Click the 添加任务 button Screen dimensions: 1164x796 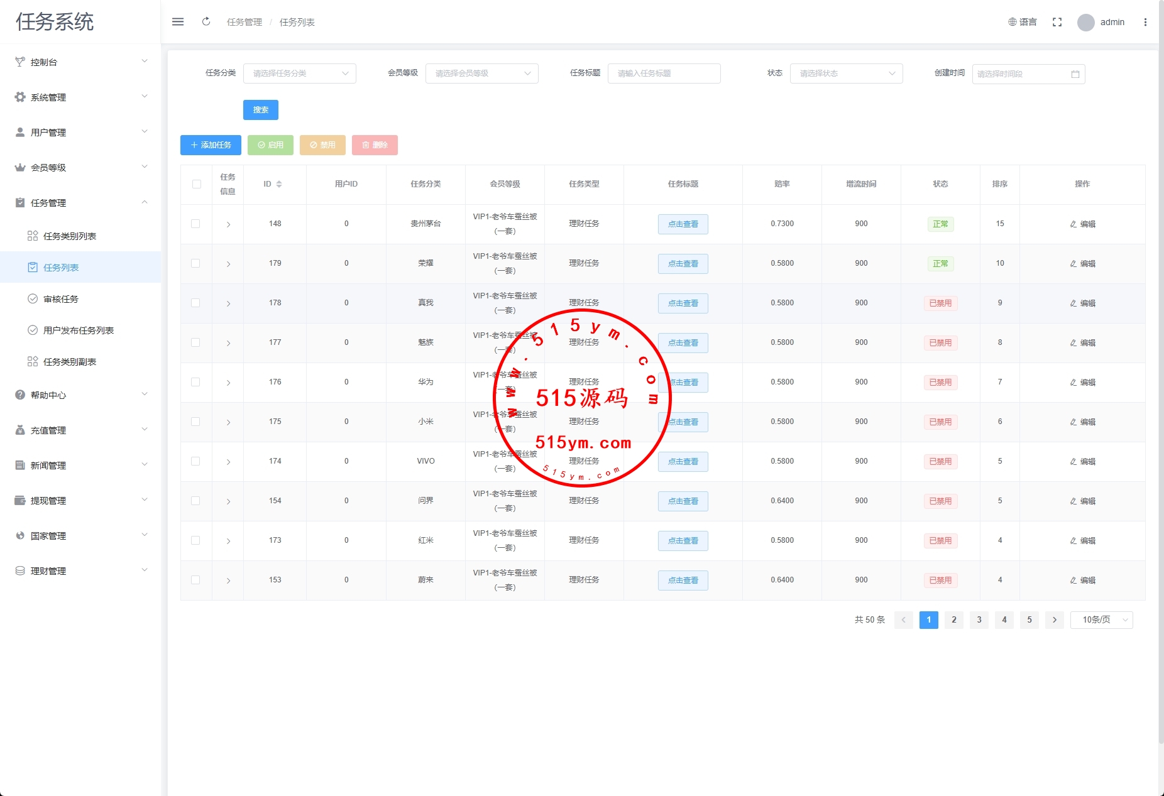(x=211, y=145)
